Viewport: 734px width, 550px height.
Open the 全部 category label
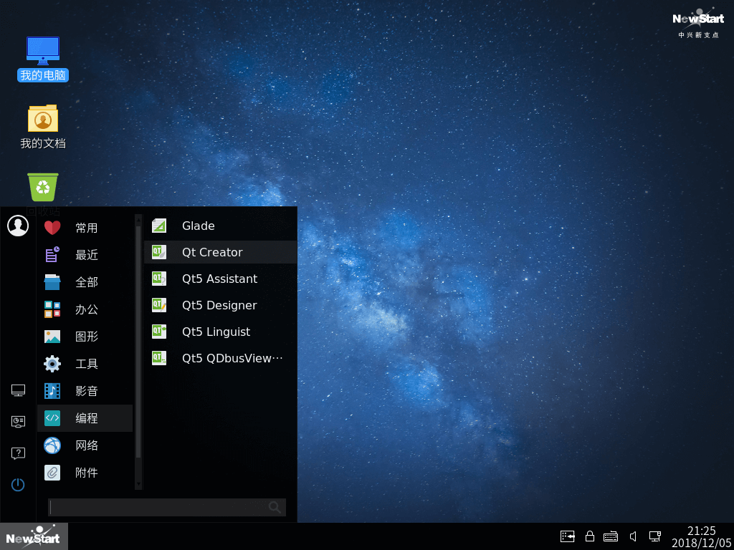87,282
